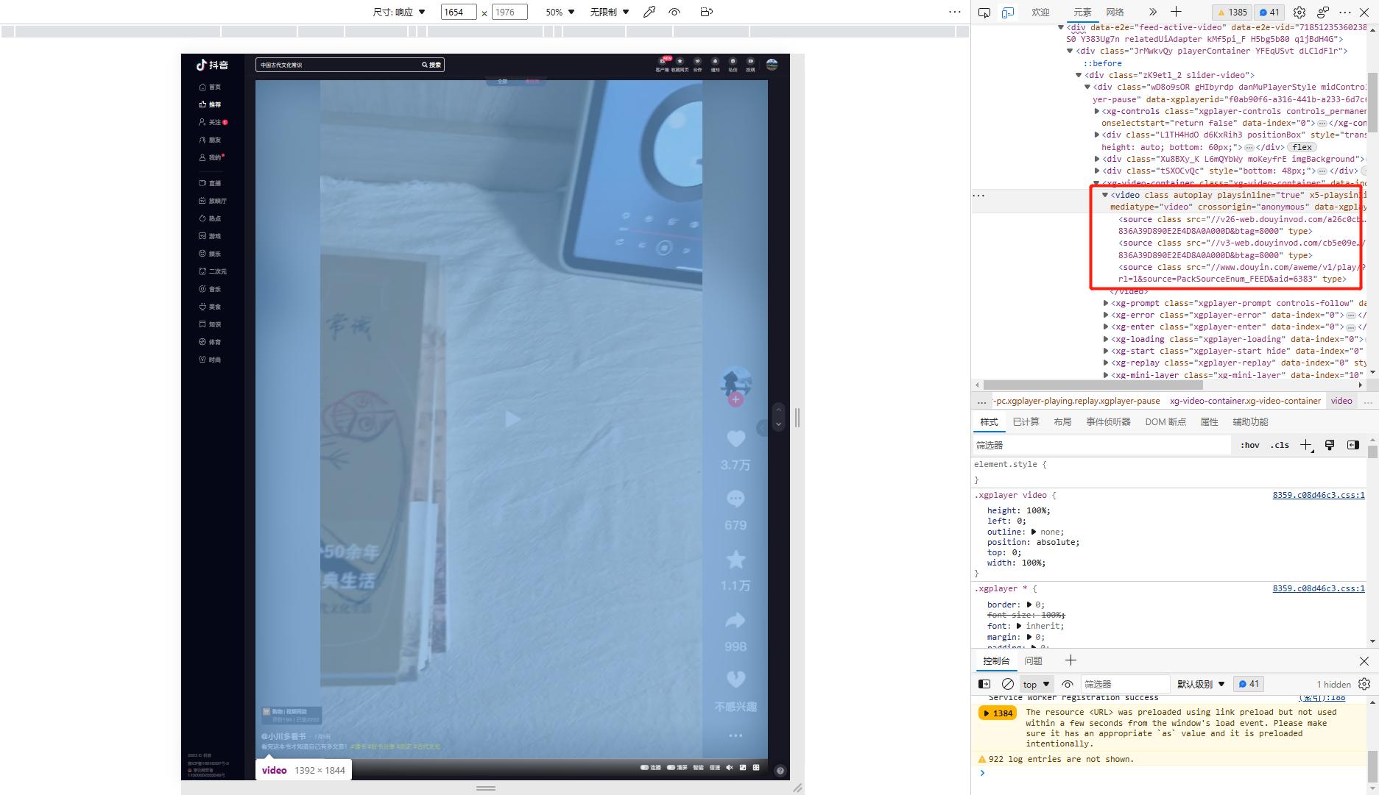Click the share arrow icon on video
This screenshot has width=1379, height=795.
pos(736,621)
